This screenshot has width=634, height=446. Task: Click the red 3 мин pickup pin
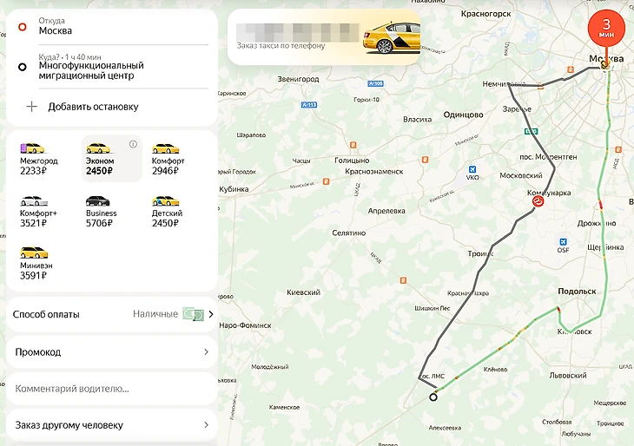[x=606, y=28]
